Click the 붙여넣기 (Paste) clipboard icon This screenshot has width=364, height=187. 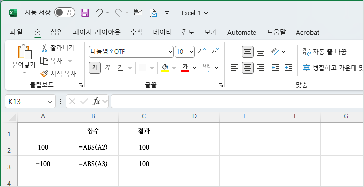[x=25, y=52]
